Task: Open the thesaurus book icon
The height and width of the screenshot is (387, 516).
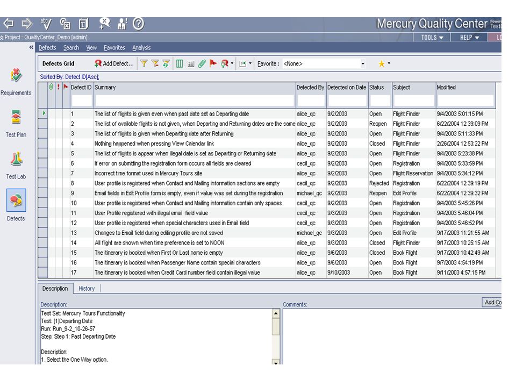Action: click(83, 24)
